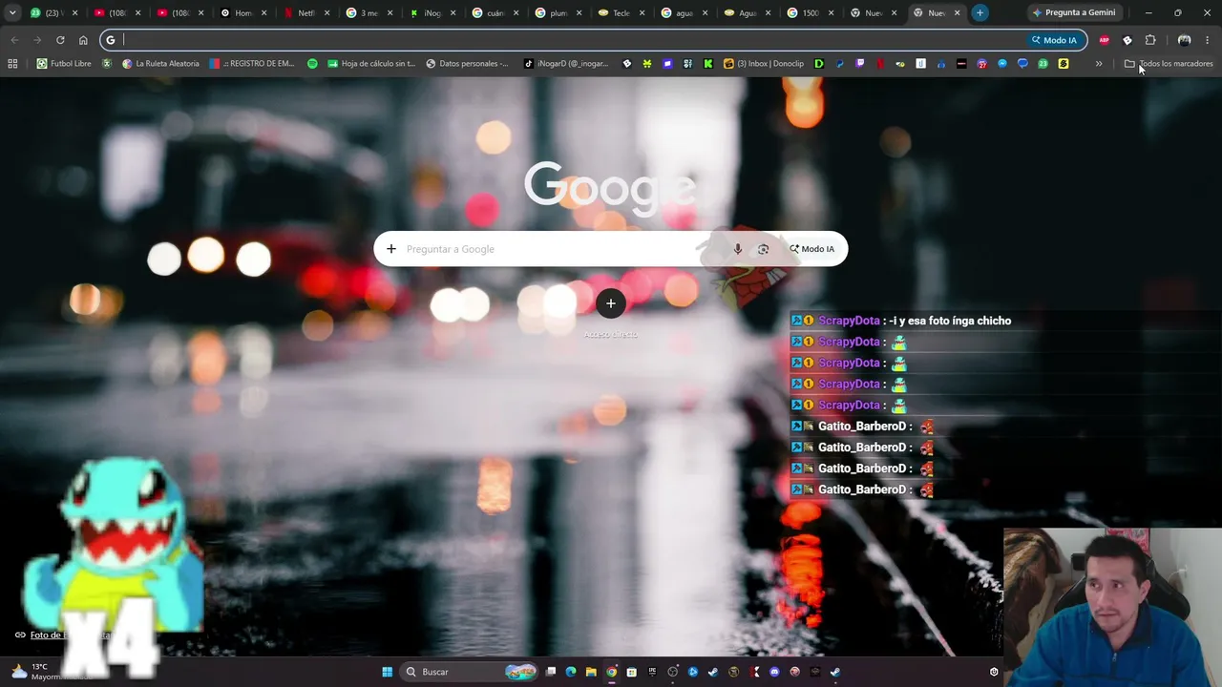Screen dimensions: 1222x687
Task: Open Discord from the taskbar
Action: (774, 672)
